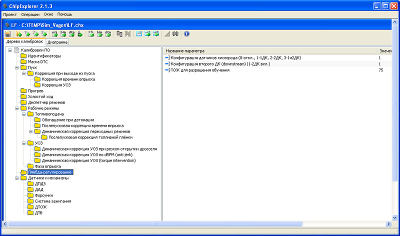The height and width of the screenshot is (236, 400).
Task: Switch to the 'Диаграмма' tab
Action: [x=57, y=42]
